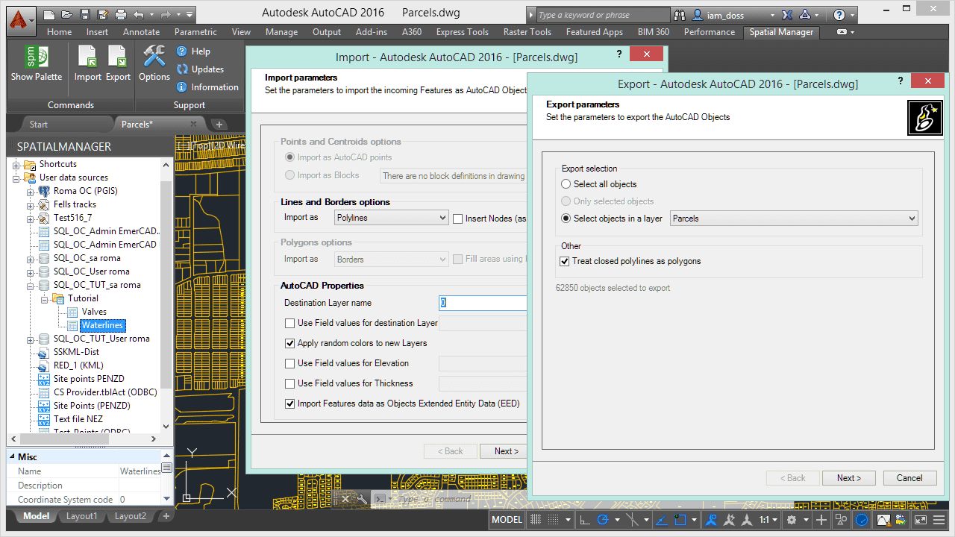Switch to the Express Tools ribbon tab
The image size is (955, 537).
[x=463, y=32]
